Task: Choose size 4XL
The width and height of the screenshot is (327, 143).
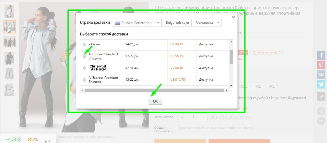Action: coord(258,86)
